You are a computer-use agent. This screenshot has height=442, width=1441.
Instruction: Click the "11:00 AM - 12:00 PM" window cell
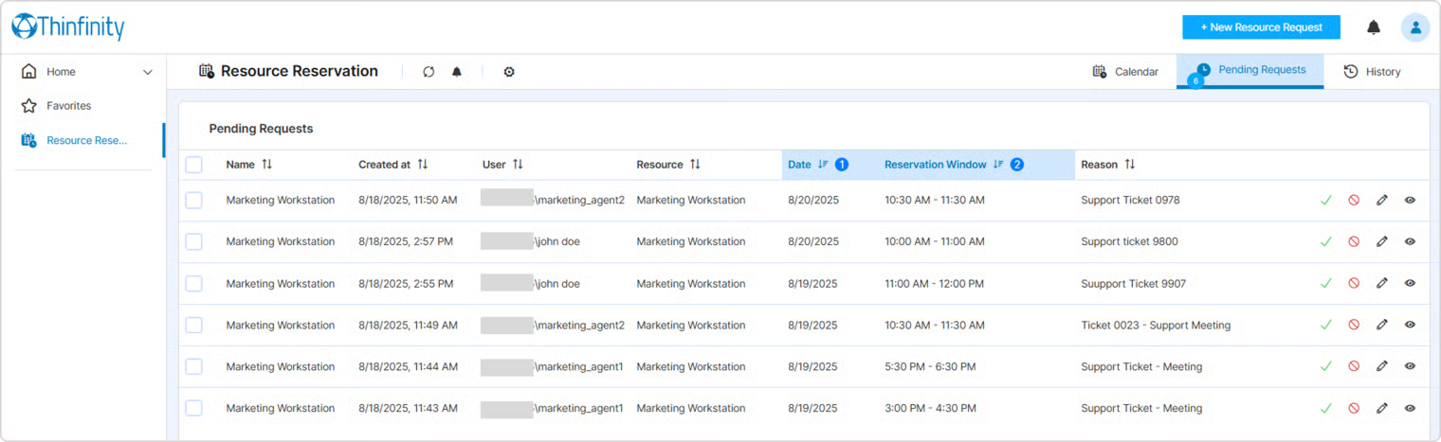[x=934, y=284]
